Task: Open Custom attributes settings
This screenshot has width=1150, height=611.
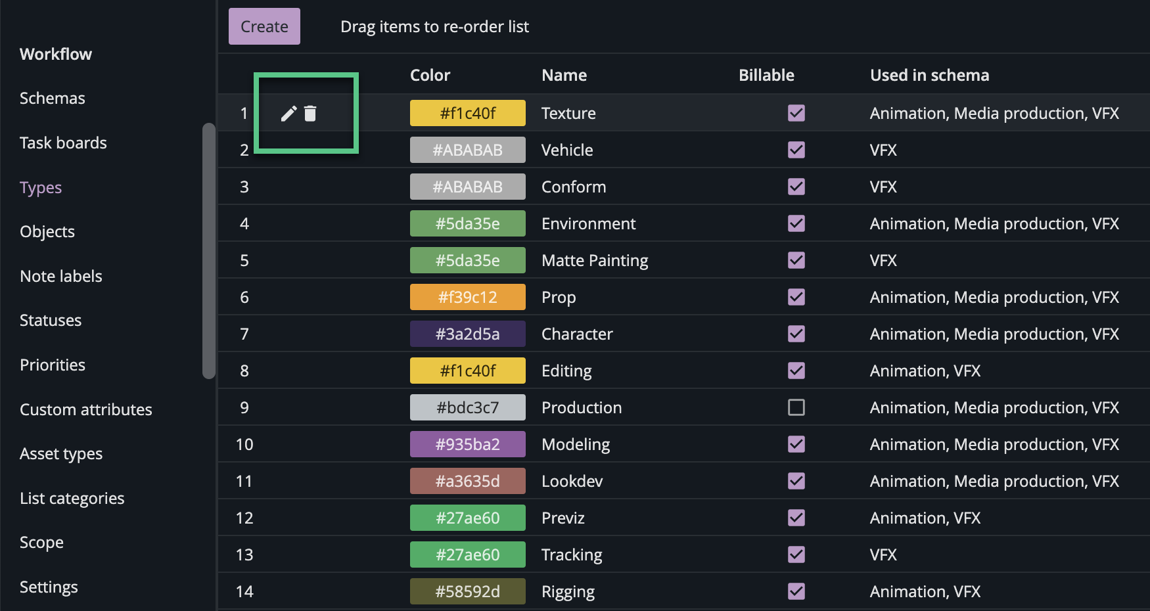Action: pyautogui.click(x=86, y=409)
